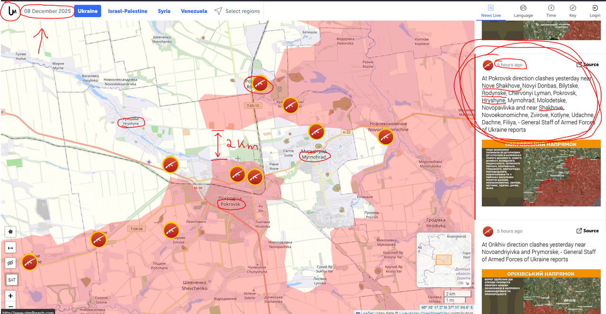Click the airplane airfield symbol west of Pokrovsk
Image resolution: width=606 pixels, height=314 pixels.
pyautogui.click(x=149, y=162)
